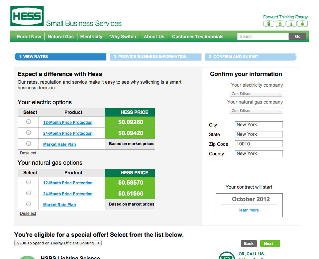The image size is (319, 259).
Task: Click the County input field
Action: tap(259, 153)
